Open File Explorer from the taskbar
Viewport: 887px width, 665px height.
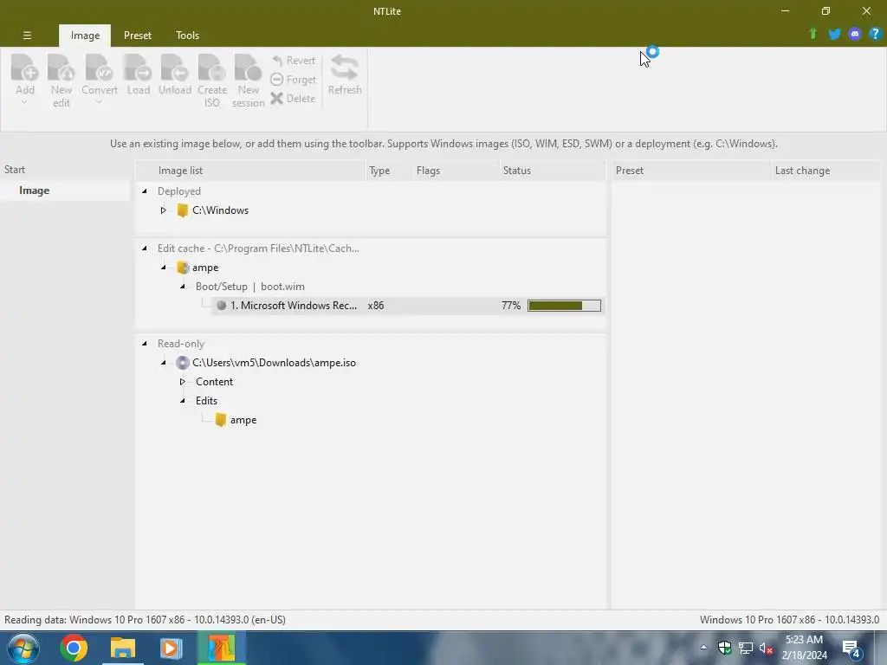pyautogui.click(x=123, y=648)
